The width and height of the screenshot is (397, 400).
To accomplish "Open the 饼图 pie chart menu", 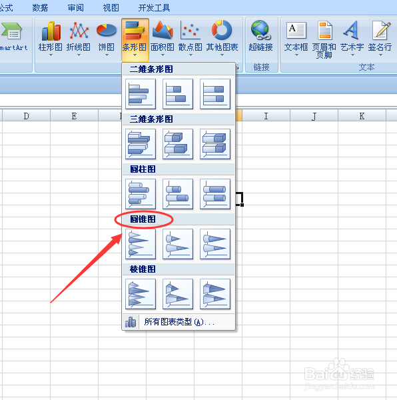I will coord(107,38).
